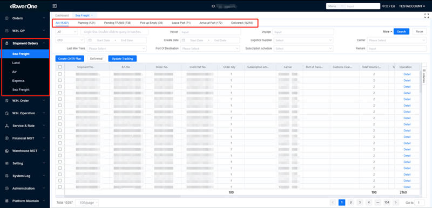Go to the next page arrow

pos(396,203)
